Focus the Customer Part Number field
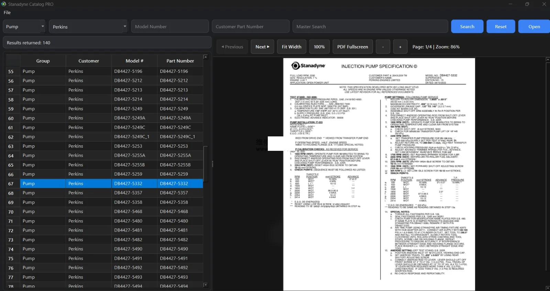550x291 pixels. (251, 26)
